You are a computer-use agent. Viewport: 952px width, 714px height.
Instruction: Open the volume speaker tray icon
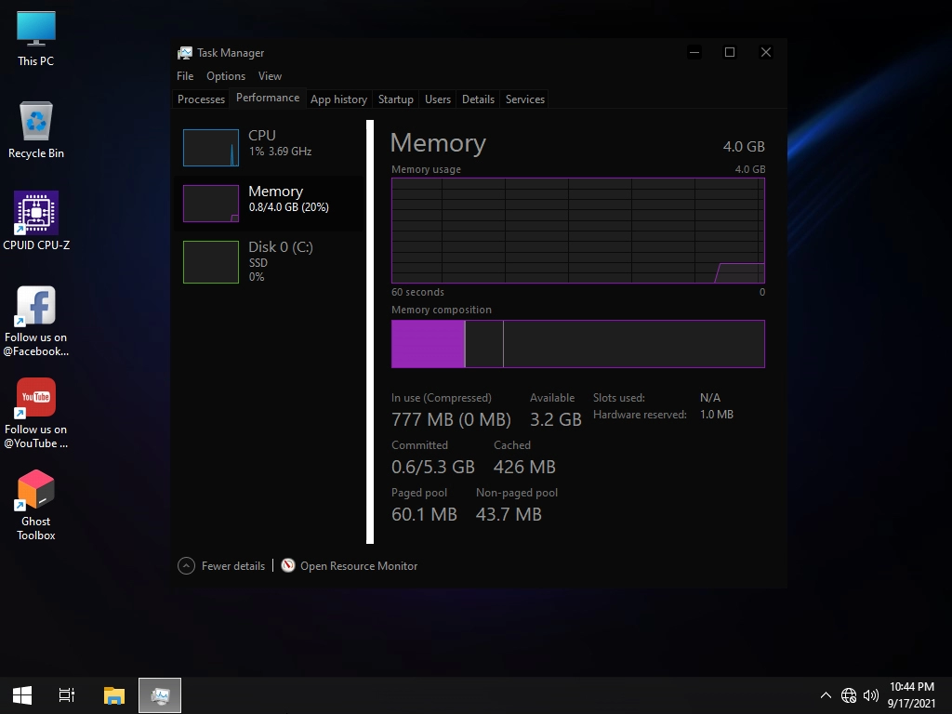pos(871,695)
